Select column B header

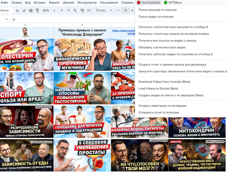(x=82, y=25)
